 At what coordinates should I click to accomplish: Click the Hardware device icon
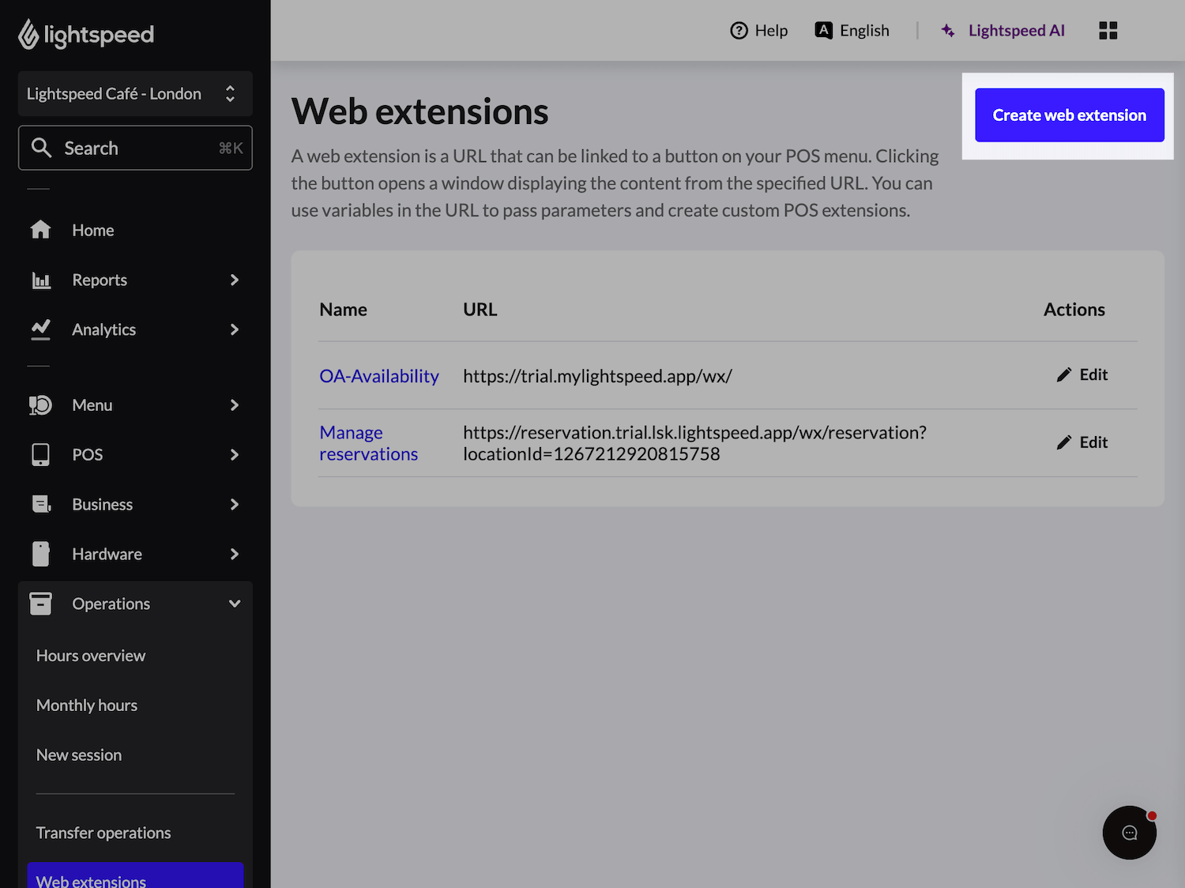click(x=40, y=554)
